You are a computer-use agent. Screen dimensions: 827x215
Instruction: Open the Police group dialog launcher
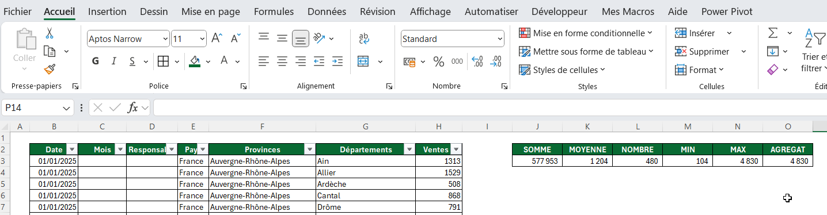244,86
